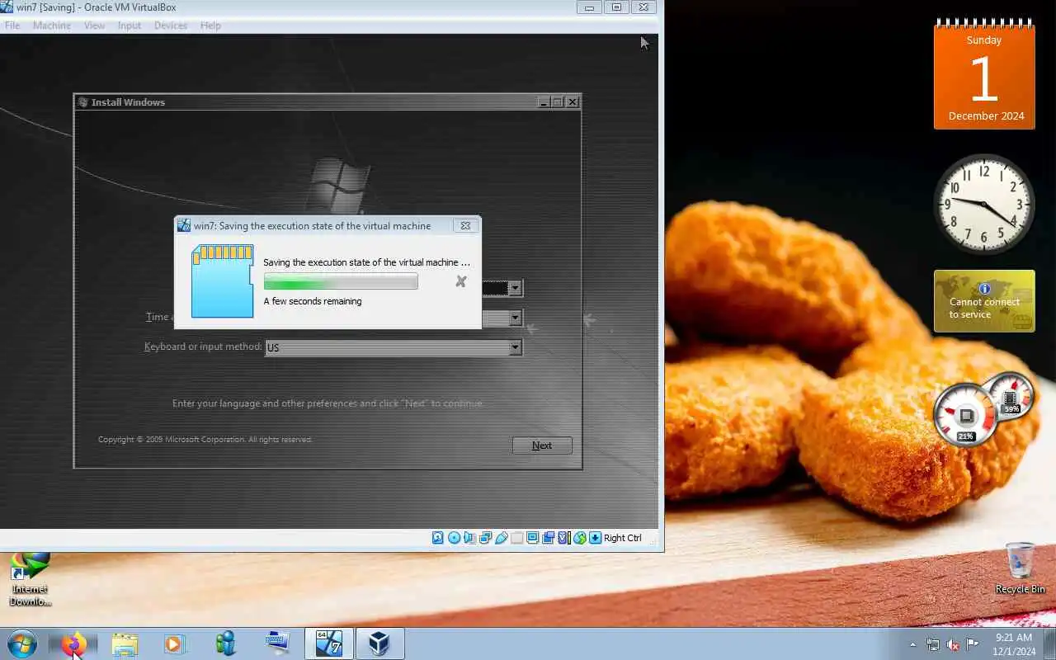Click the taskbar clock showing 9:21 AM
The width and height of the screenshot is (1056, 660).
point(1014,644)
